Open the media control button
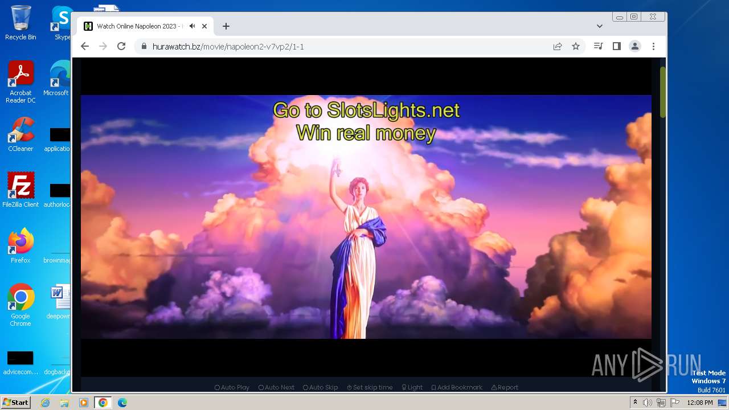 (598, 47)
